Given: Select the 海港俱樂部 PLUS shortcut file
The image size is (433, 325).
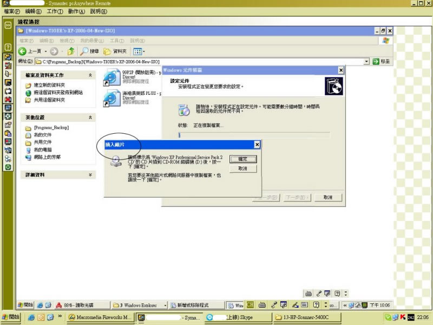Looking at the screenshot, I should pyautogui.click(x=112, y=98).
